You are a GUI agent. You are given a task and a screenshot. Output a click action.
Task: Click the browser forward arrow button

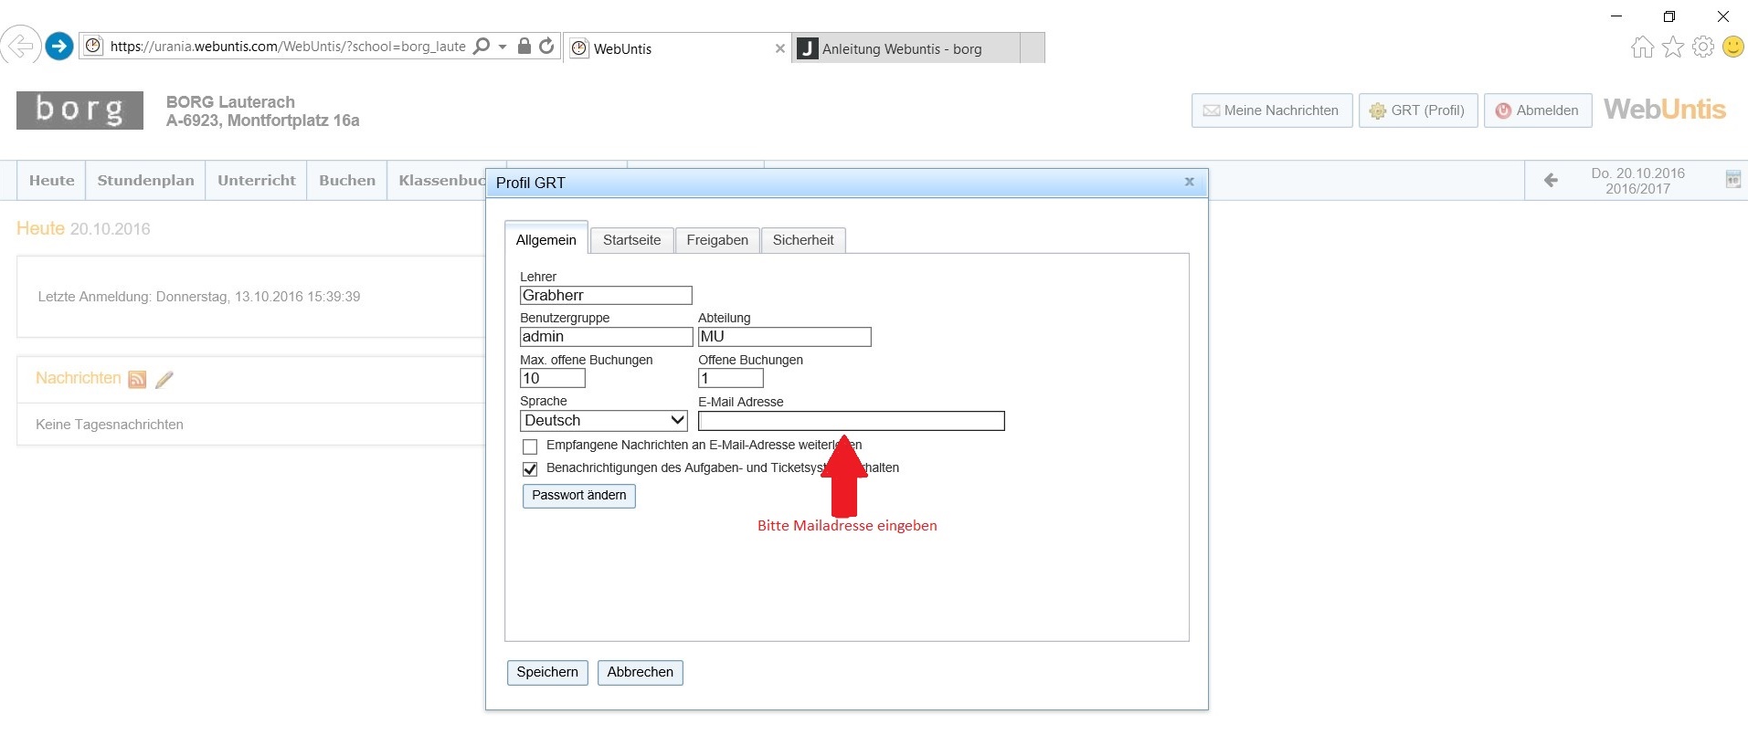point(59,46)
